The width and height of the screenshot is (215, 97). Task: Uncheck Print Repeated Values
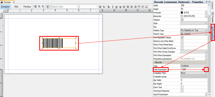(x=182, y=38)
